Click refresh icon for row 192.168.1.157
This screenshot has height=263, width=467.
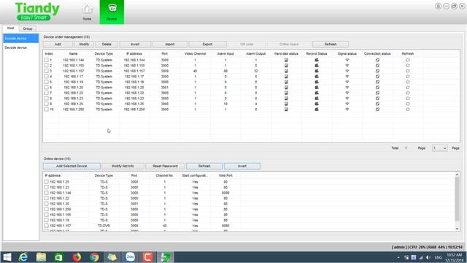click(x=407, y=71)
